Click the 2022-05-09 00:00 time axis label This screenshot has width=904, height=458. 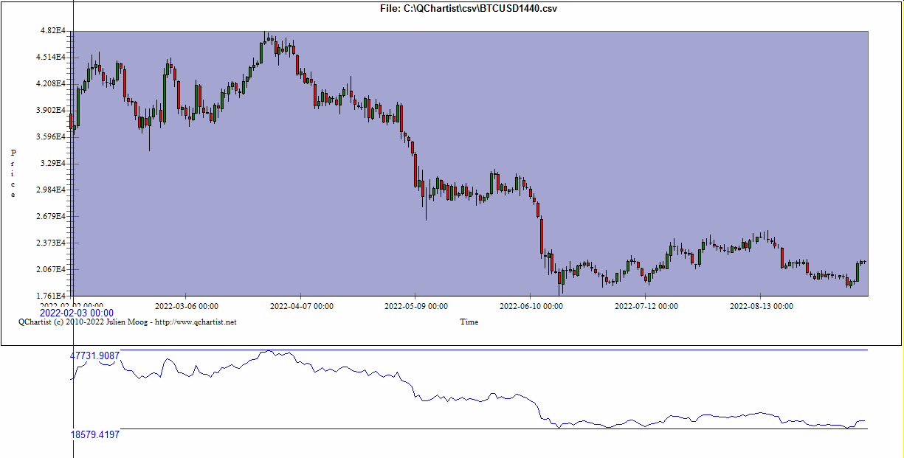coord(416,305)
